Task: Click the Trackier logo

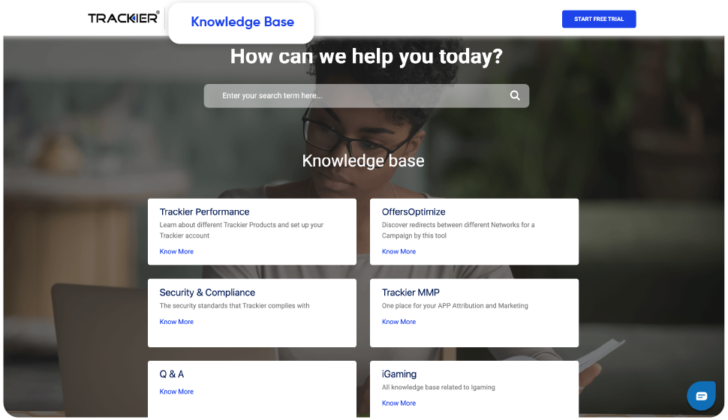Action: 123,18
